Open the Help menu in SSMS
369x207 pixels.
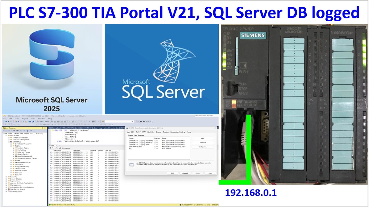point(50,119)
